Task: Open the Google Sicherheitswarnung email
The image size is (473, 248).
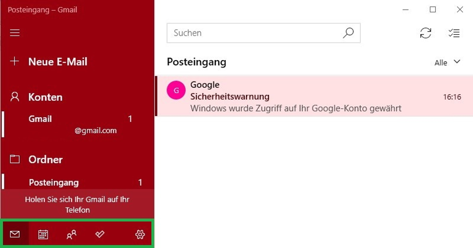Action: click(314, 96)
